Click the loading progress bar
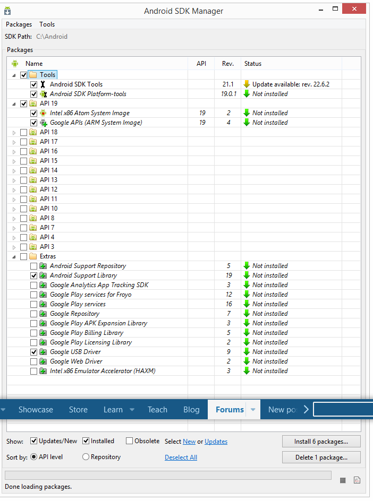The width and height of the screenshot is (373, 501). [x=168, y=475]
